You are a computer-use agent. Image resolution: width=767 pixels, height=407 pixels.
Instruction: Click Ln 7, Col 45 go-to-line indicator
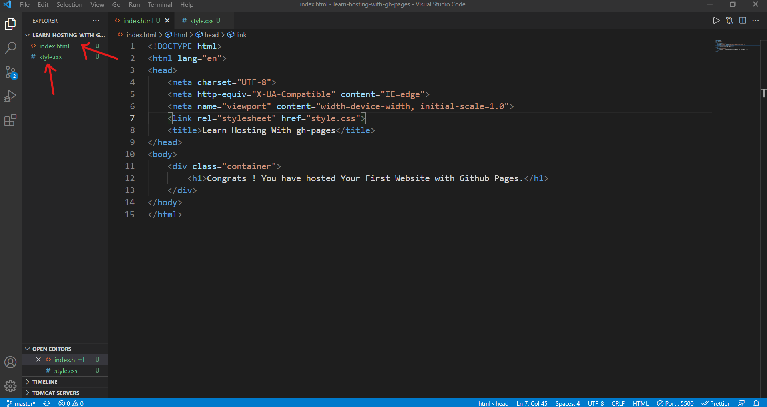click(532, 403)
